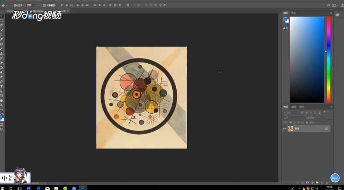Viewport: 344px width, 190px height.
Task: Select the Hand tool
Action: tap(2, 100)
